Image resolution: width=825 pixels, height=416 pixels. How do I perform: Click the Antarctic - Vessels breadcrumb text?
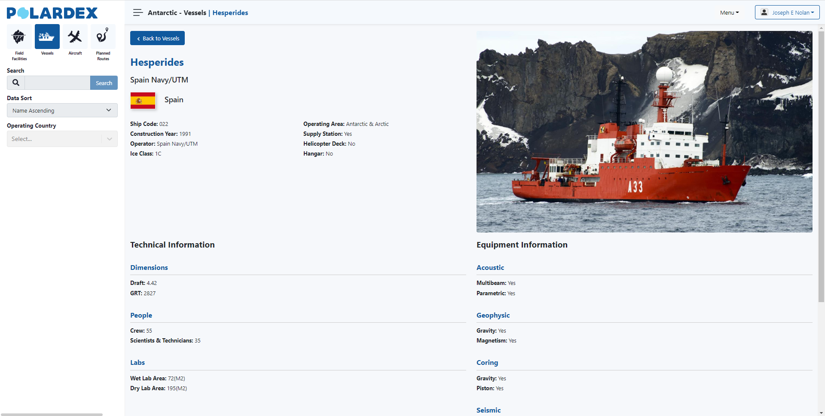177,13
